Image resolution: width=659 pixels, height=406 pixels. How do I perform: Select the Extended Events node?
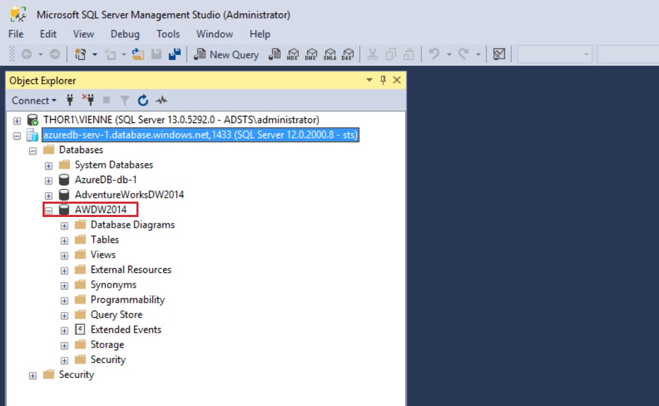tap(126, 329)
